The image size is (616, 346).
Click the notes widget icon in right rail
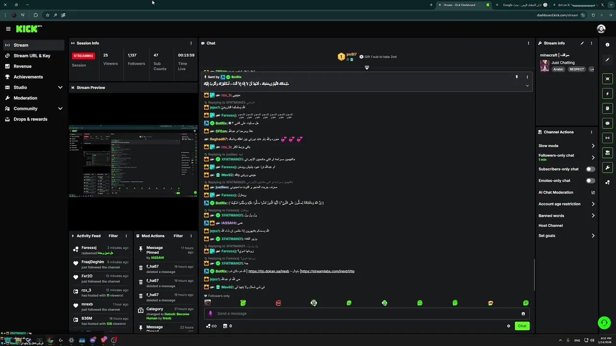tap(607, 108)
